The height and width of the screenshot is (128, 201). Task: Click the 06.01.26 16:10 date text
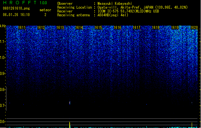coord(16,15)
